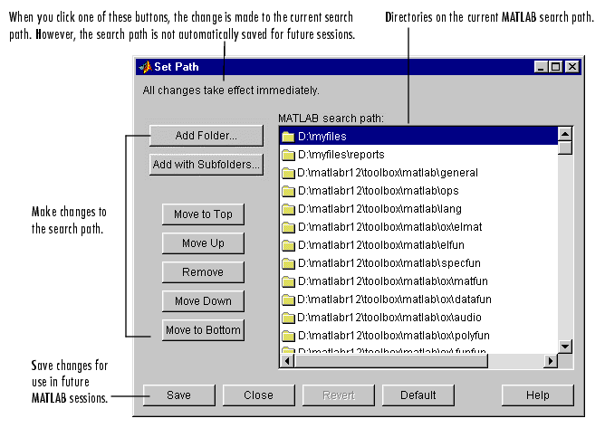Viewport: 605px width, 447px height.
Task: Click the vertical scrollbar down arrow
Action: (x=565, y=347)
